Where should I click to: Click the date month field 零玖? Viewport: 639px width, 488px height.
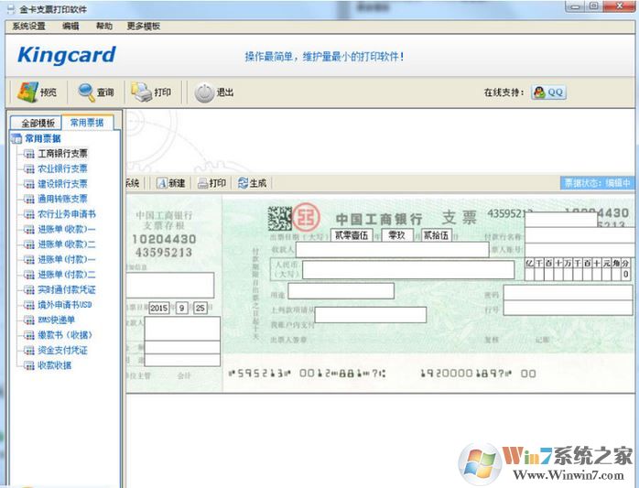click(x=397, y=235)
